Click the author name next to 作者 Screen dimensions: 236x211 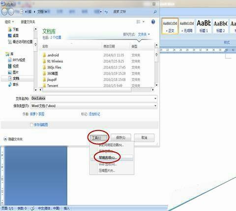[37, 114]
